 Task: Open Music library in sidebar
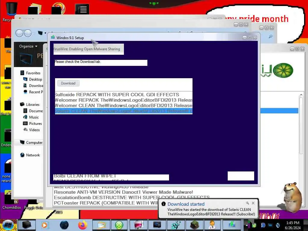[31, 117]
